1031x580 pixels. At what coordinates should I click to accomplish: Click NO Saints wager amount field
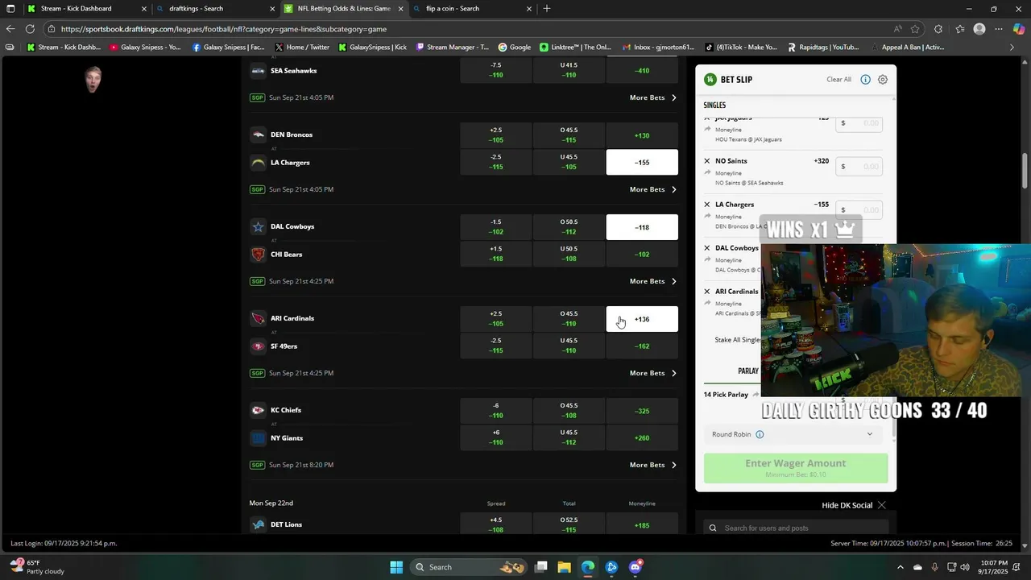859,167
